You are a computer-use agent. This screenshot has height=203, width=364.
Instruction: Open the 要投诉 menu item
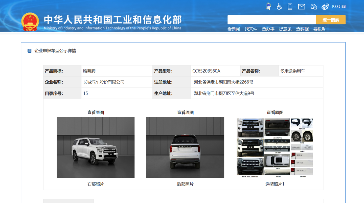click(320, 29)
